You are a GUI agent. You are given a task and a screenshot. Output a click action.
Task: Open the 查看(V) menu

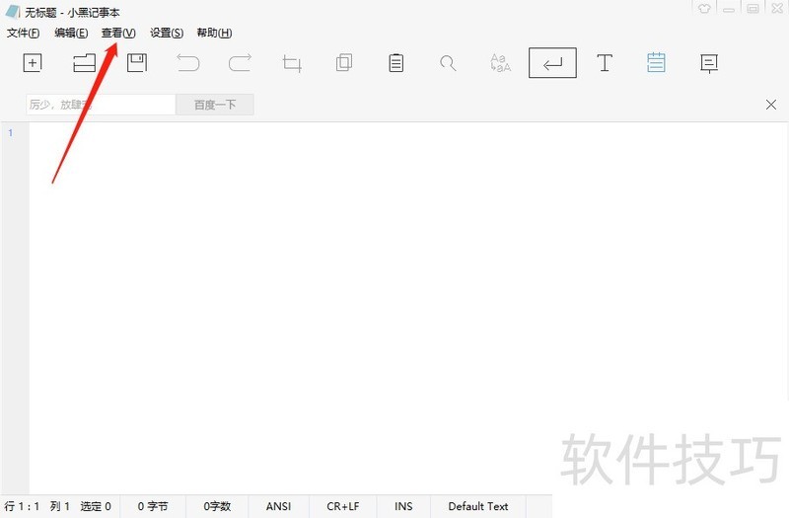click(x=118, y=33)
